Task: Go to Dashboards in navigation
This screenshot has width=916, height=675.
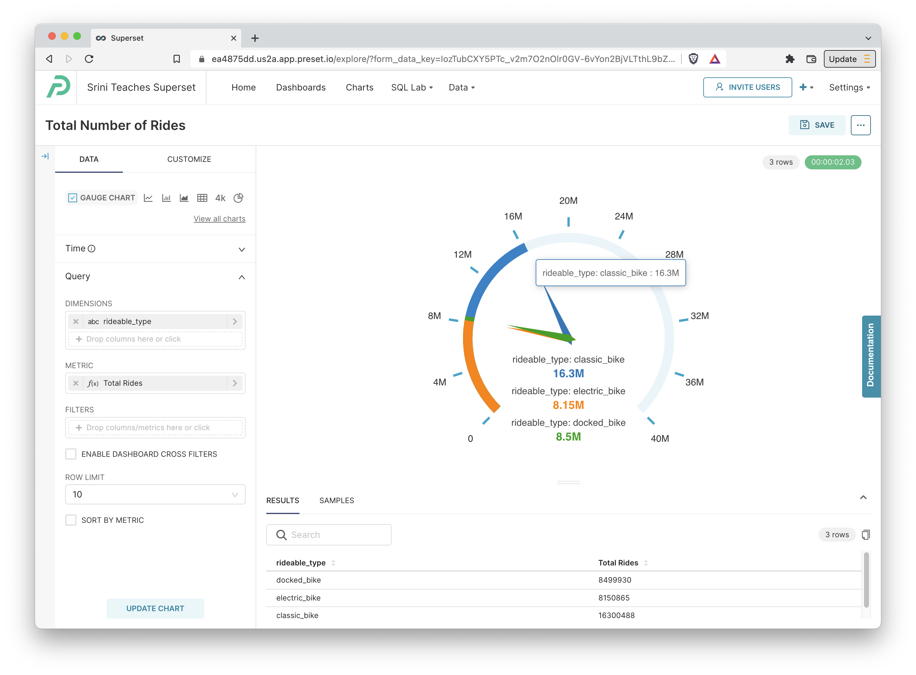Action: (x=300, y=87)
